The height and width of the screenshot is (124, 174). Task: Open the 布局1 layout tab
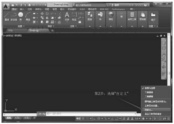pyautogui.click(x=17, y=118)
